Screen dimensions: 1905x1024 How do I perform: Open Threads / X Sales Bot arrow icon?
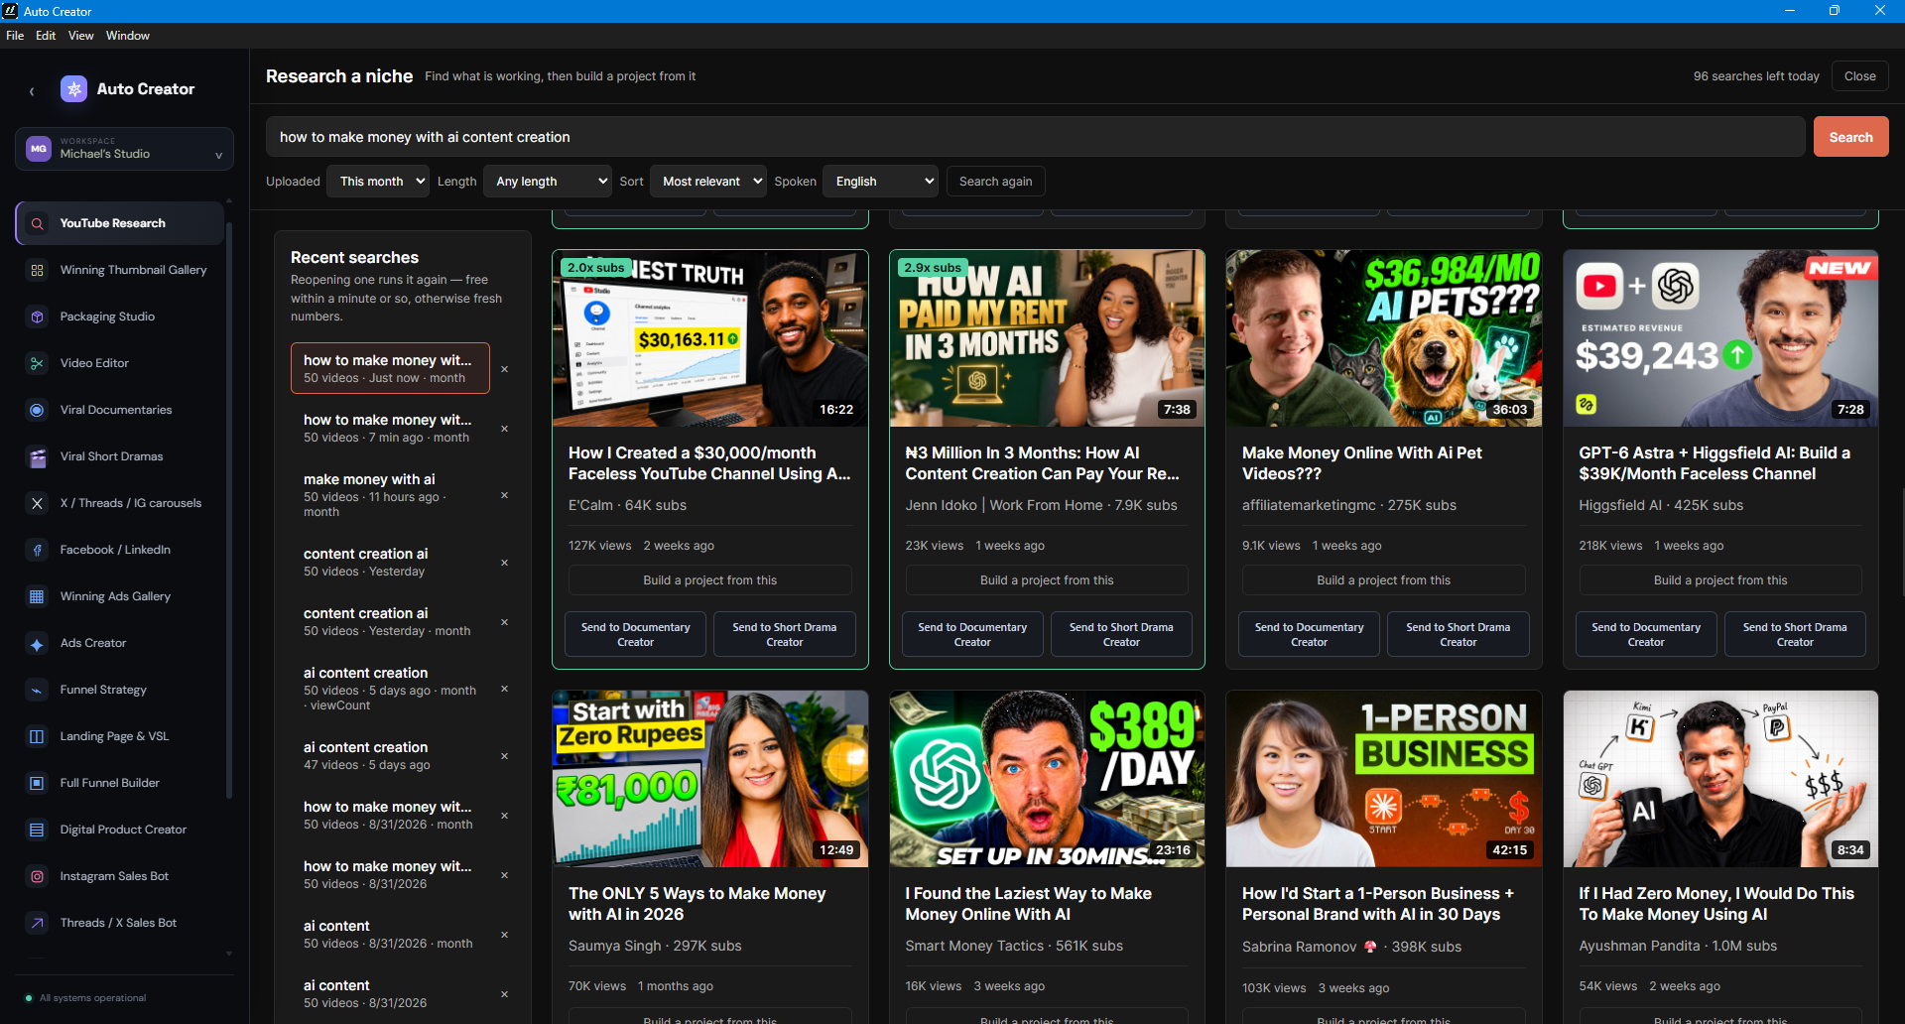(x=37, y=923)
